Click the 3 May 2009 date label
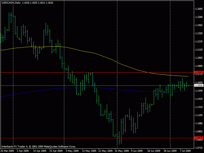204x153 pixels. 72,151
